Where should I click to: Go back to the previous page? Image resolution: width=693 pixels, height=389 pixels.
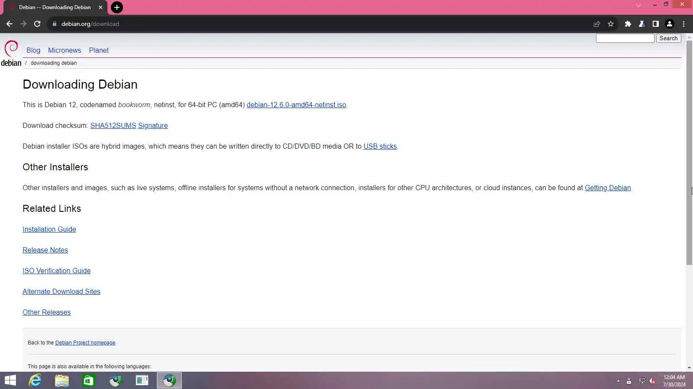point(10,24)
